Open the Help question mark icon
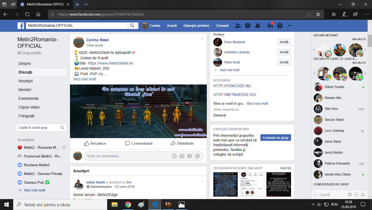Image resolution: width=372 pixels, height=210 pixels. (x=280, y=26)
